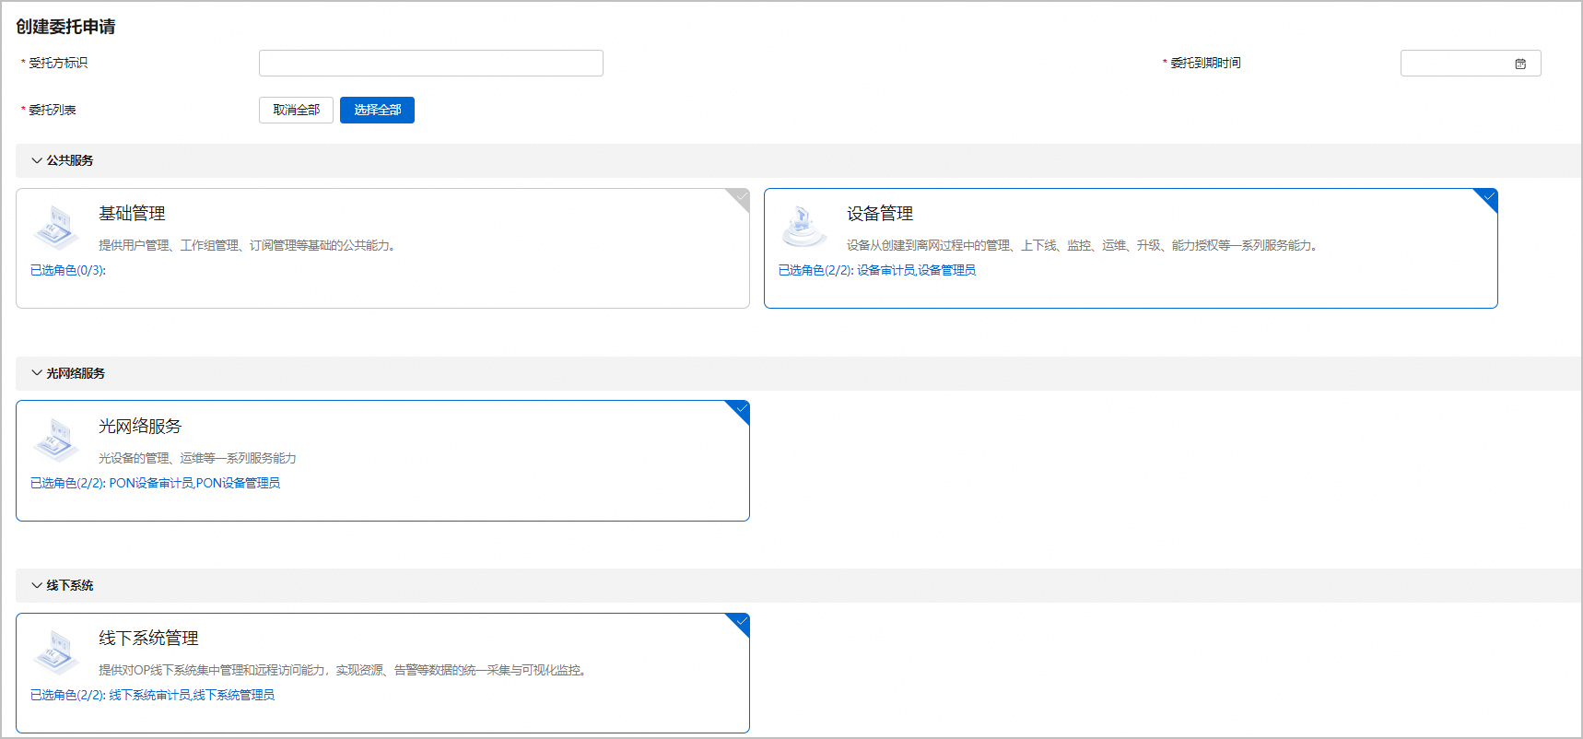Open 已选角色(2/2) 设备审计员 roles link
The width and height of the screenshot is (1583, 739).
[877, 270]
